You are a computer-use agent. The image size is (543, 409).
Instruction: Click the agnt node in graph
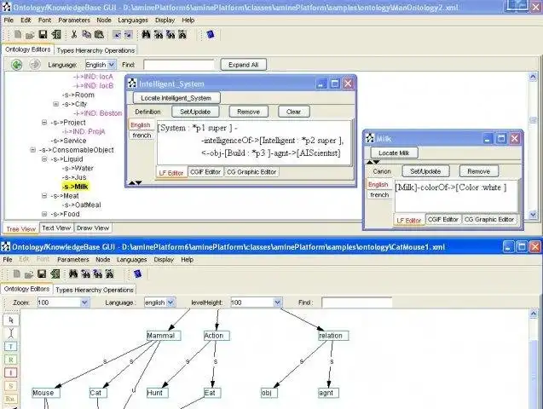point(328,393)
